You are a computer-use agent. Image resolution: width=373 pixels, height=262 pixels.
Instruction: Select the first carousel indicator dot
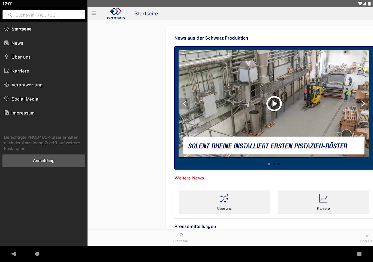(x=269, y=164)
